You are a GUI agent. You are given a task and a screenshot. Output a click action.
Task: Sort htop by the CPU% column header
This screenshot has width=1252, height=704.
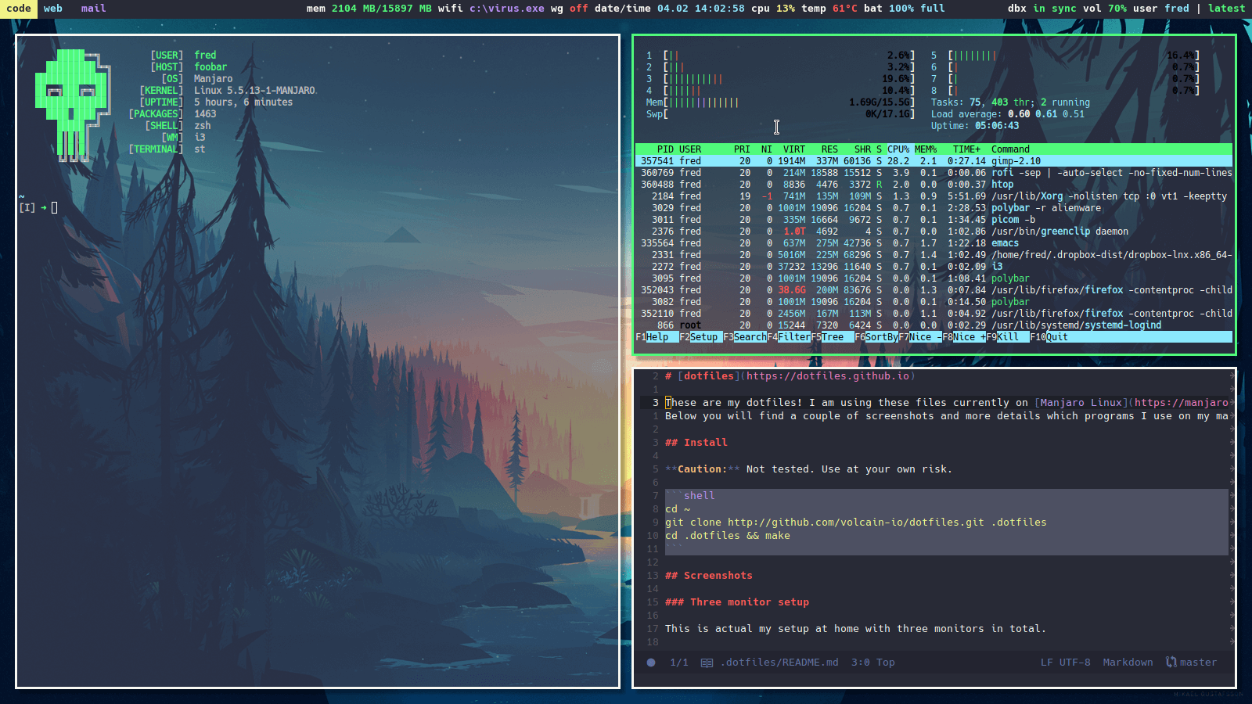(x=898, y=149)
